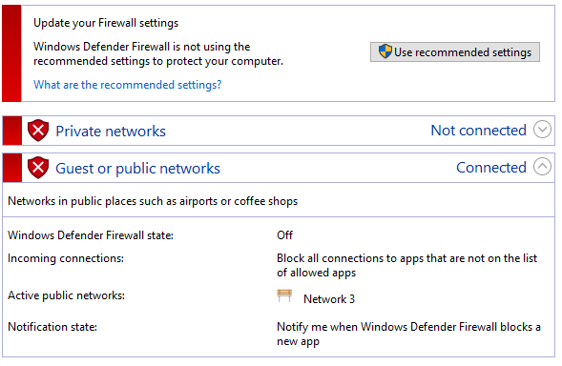The width and height of the screenshot is (562, 366).
Task: Click the Not connected status text
Action: click(x=478, y=131)
